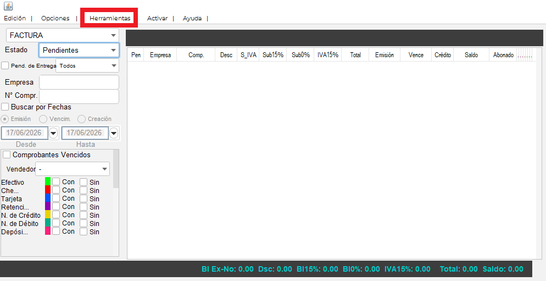Sort by the Sub15% column header

(273, 55)
